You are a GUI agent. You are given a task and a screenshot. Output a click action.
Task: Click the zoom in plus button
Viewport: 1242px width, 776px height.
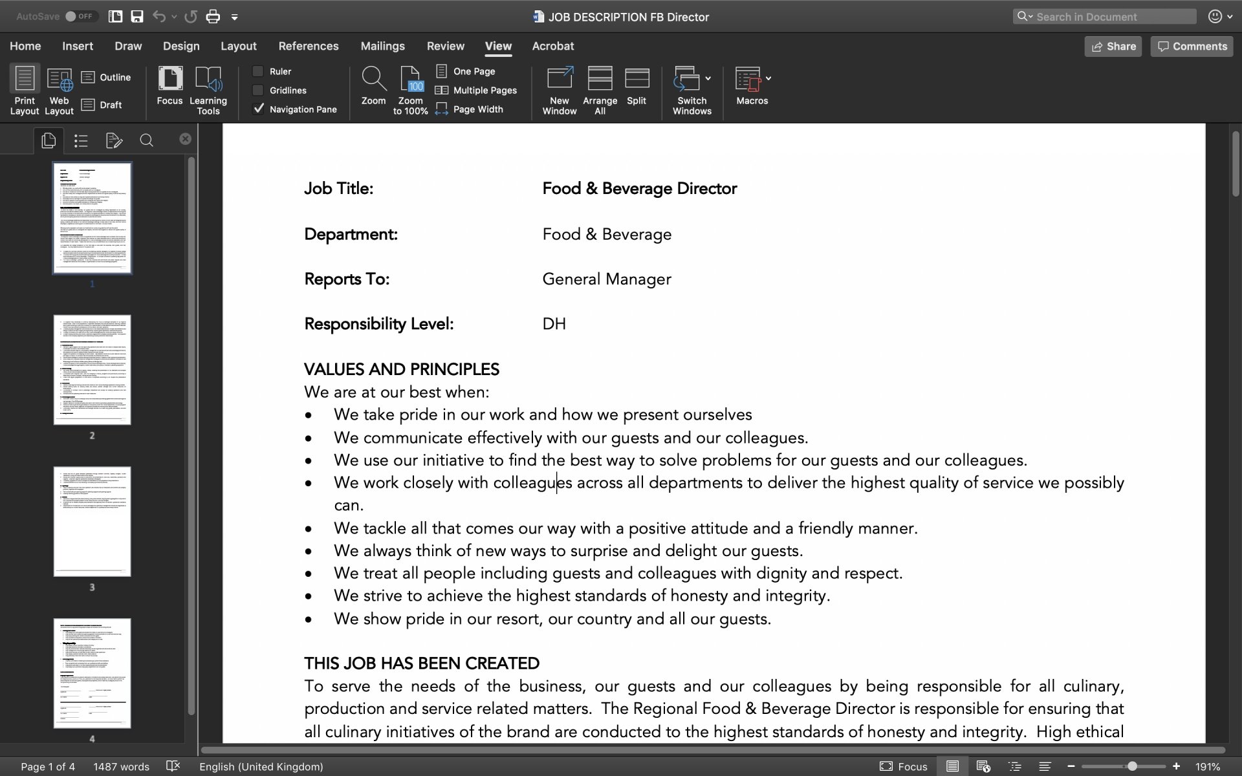click(x=1176, y=766)
